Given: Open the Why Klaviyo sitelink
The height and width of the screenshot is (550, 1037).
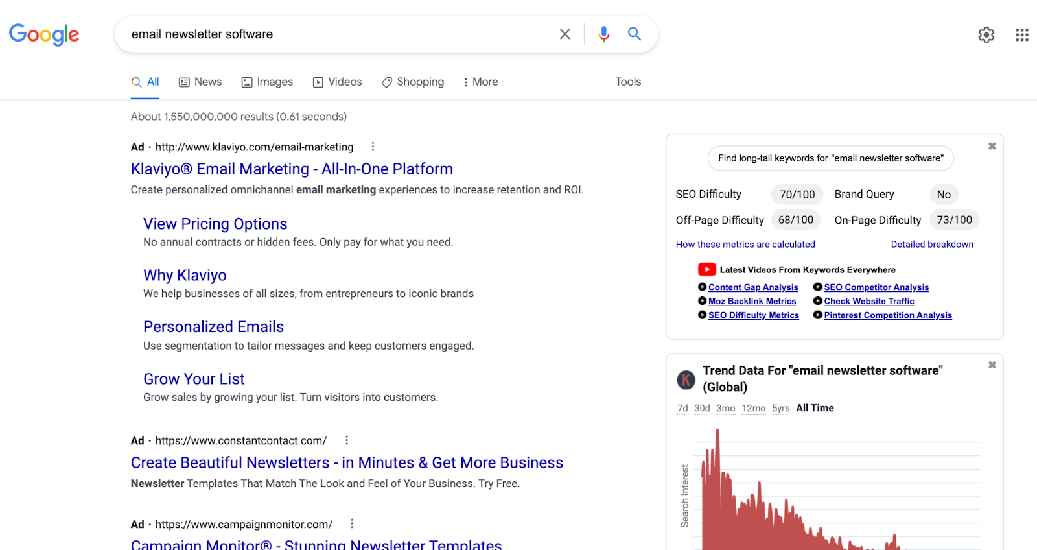Looking at the screenshot, I should (x=185, y=275).
